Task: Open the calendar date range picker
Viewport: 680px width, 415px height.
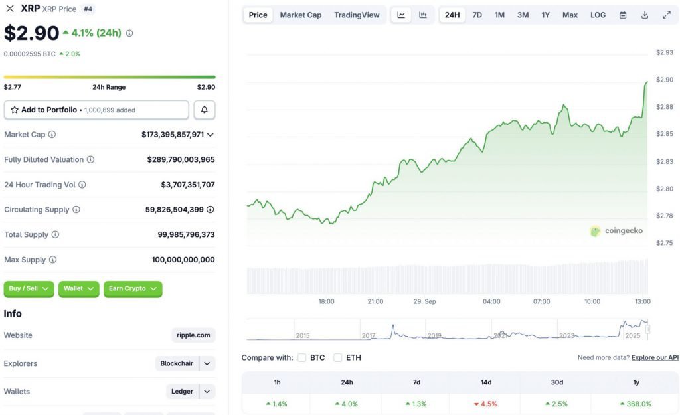Action: click(623, 15)
